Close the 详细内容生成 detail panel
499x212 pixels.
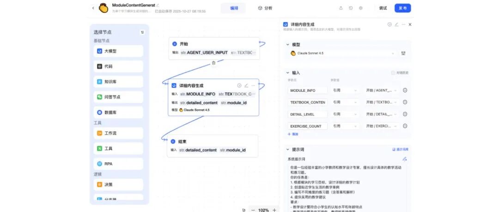(410, 24)
